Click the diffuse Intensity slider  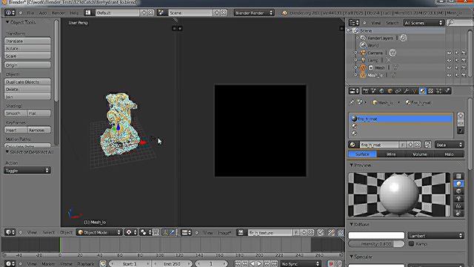(x=376, y=244)
